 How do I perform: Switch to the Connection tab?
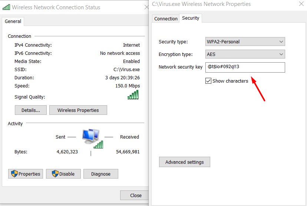coord(166,19)
